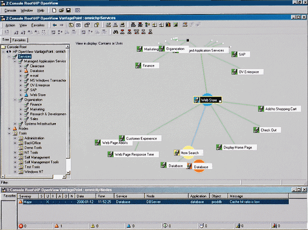Click the SAP node in the map
Viewport: 308px width, 230px height.
tap(241, 54)
